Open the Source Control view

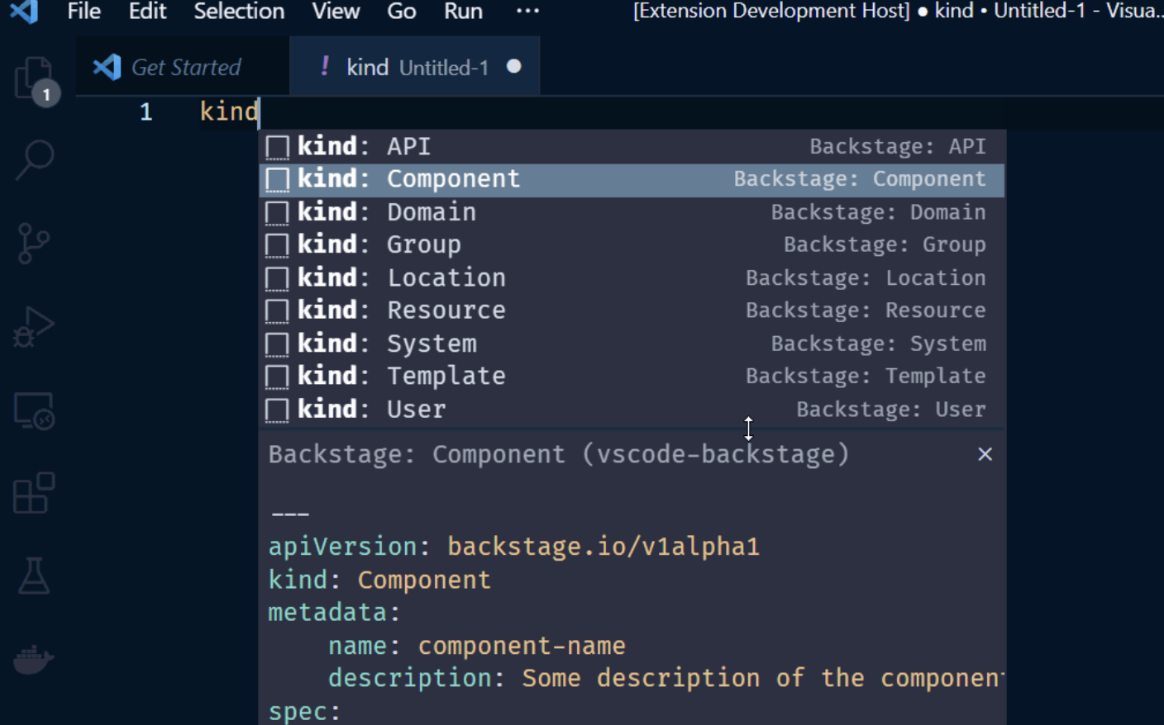pyautogui.click(x=34, y=244)
